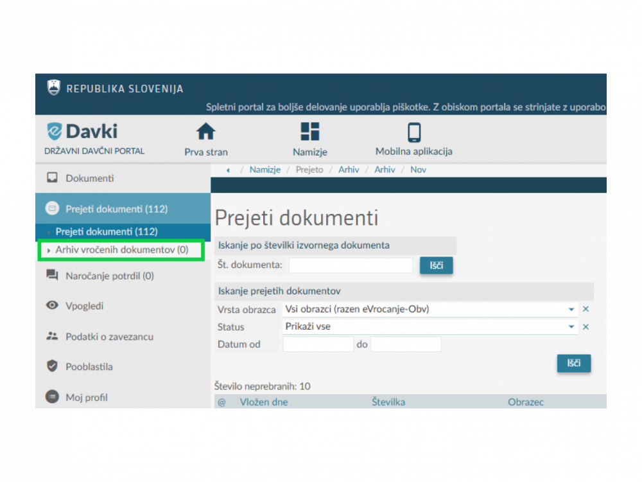Focus the Datum od input field
This screenshot has height=482, width=642.
point(318,344)
